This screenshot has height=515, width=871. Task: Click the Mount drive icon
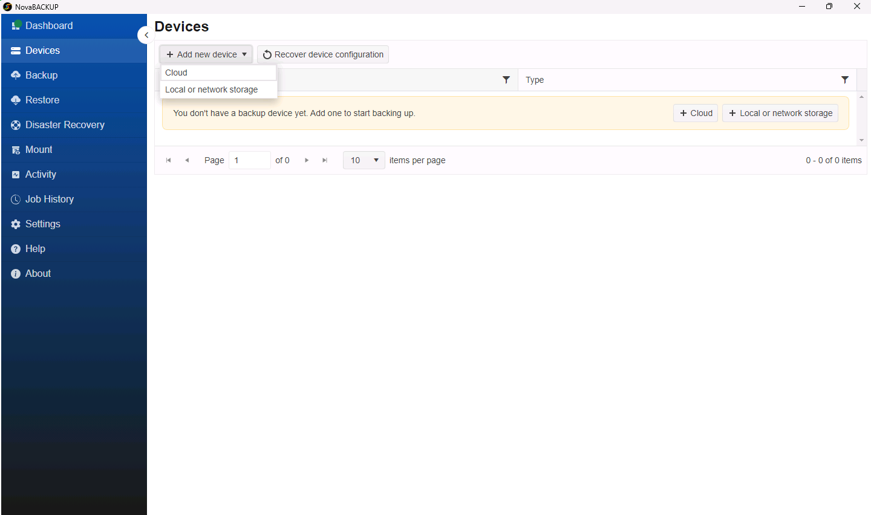pyautogui.click(x=16, y=150)
